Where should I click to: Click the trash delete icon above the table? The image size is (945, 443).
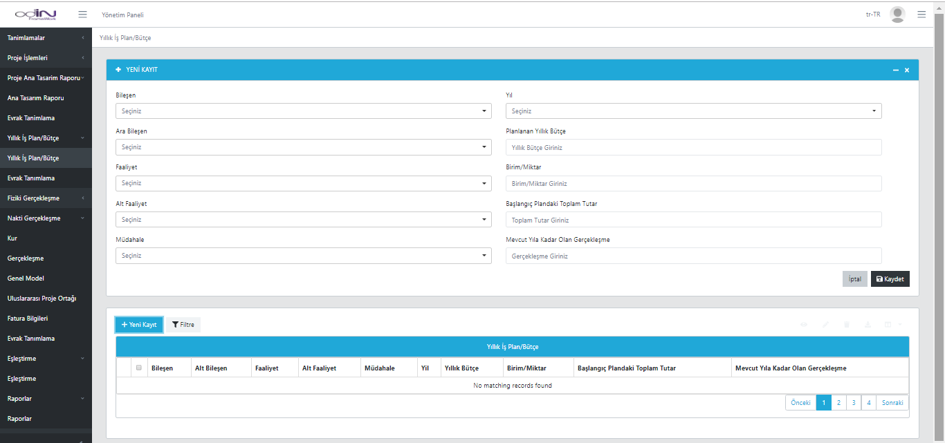tap(847, 324)
